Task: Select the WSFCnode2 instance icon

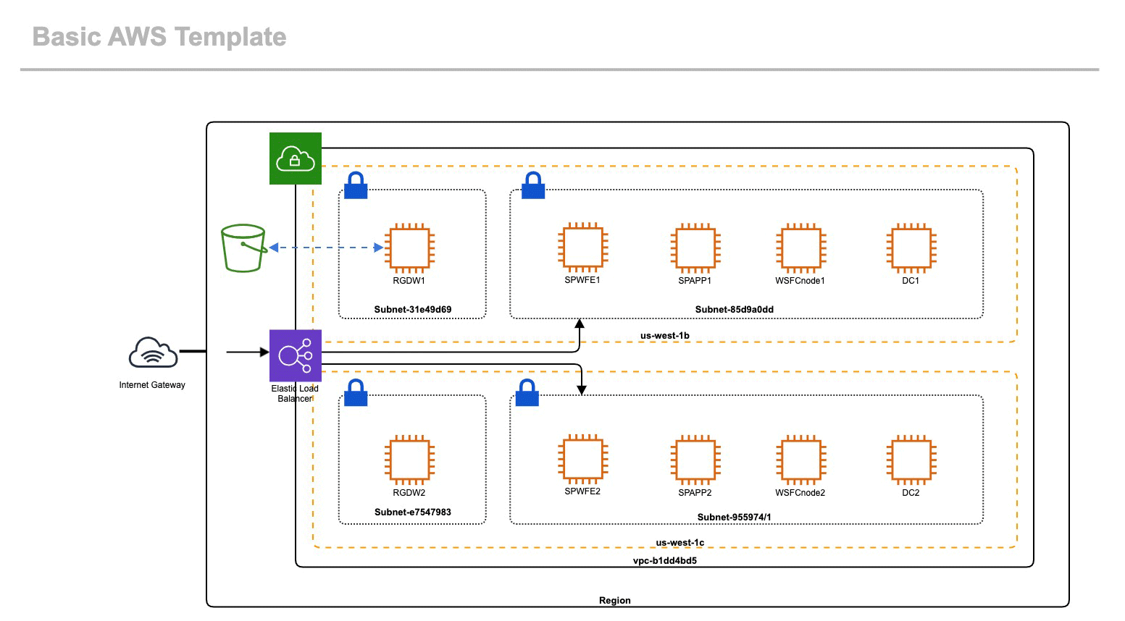Action: (800, 460)
